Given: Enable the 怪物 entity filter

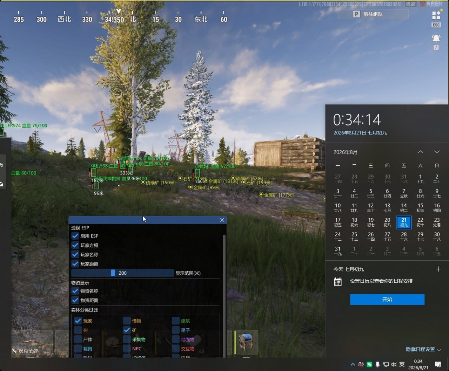Looking at the screenshot, I should [x=127, y=321].
